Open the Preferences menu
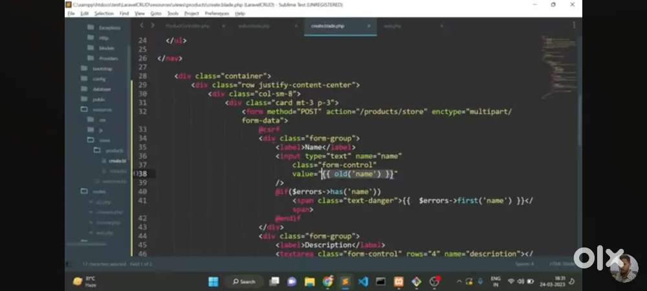Viewport: 647px width, 291px height. point(217,13)
